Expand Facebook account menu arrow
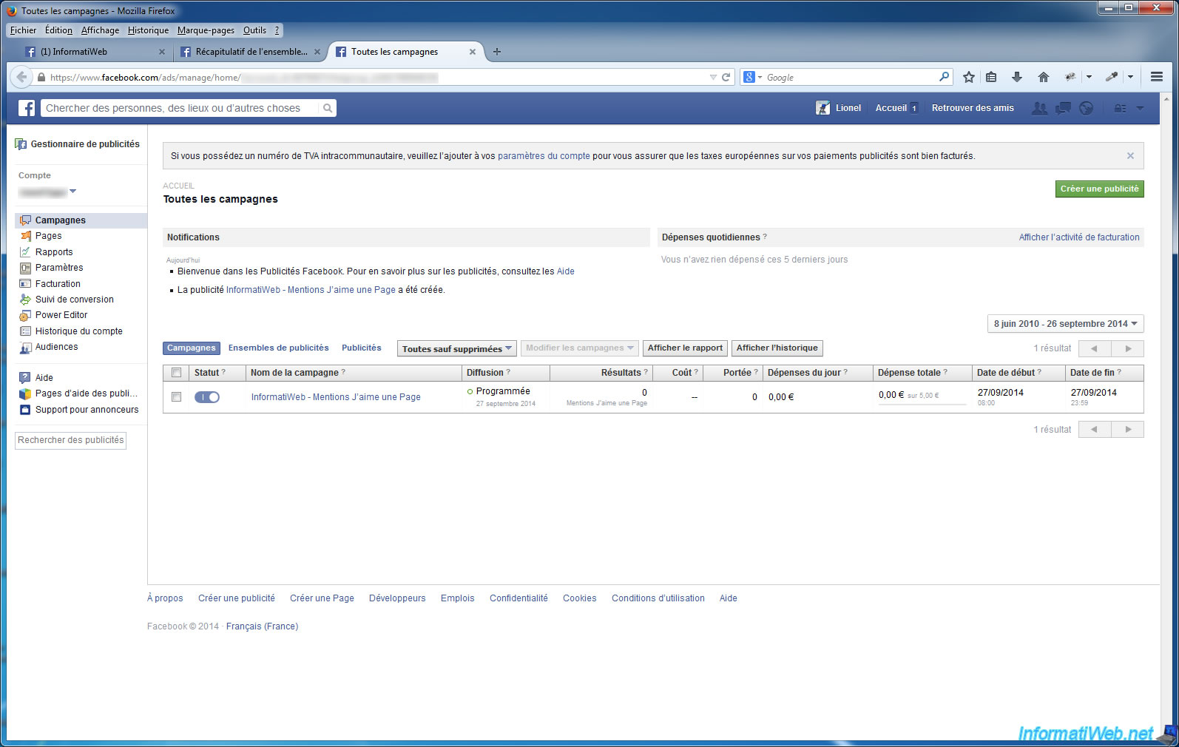 (1140, 108)
